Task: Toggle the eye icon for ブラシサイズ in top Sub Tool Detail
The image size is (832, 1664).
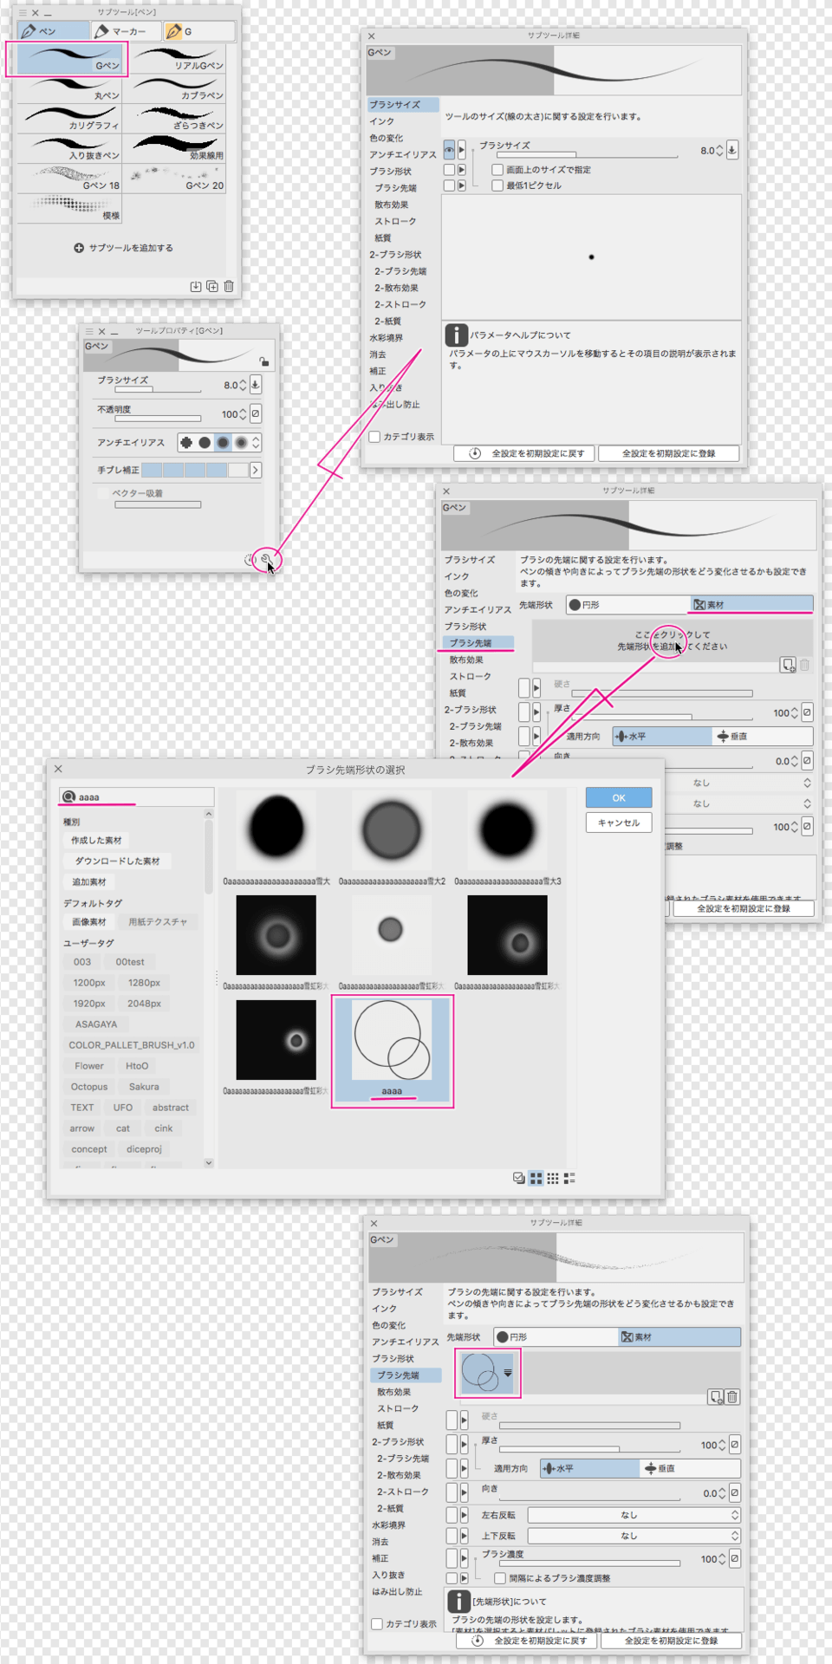Action: 449,150
